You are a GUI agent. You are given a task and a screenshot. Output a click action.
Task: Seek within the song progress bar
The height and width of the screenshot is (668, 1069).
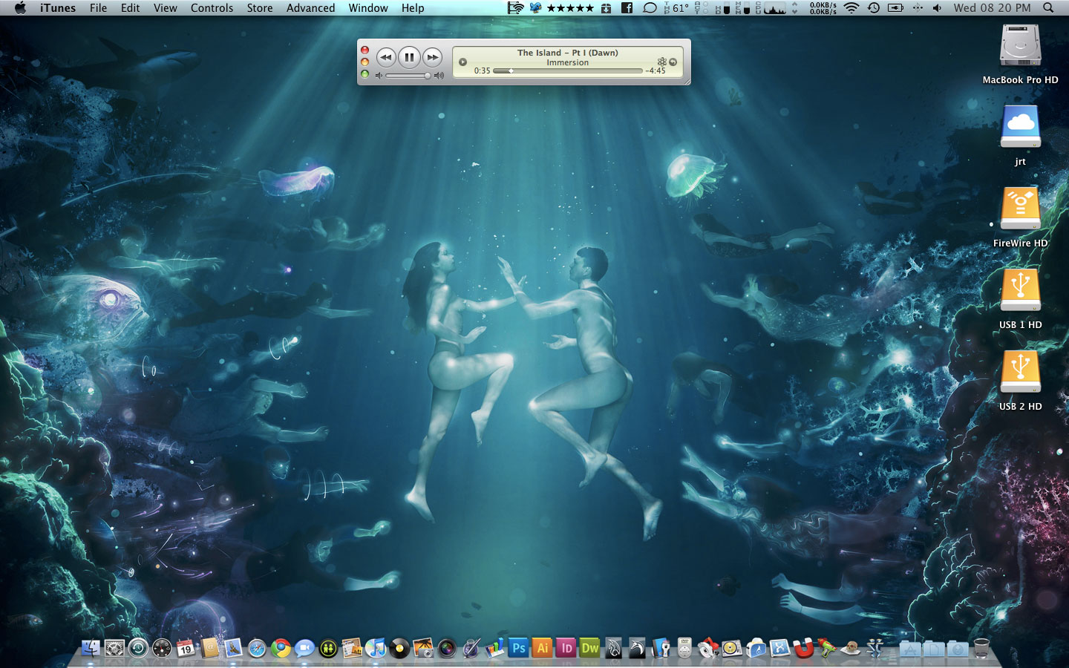pos(567,71)
